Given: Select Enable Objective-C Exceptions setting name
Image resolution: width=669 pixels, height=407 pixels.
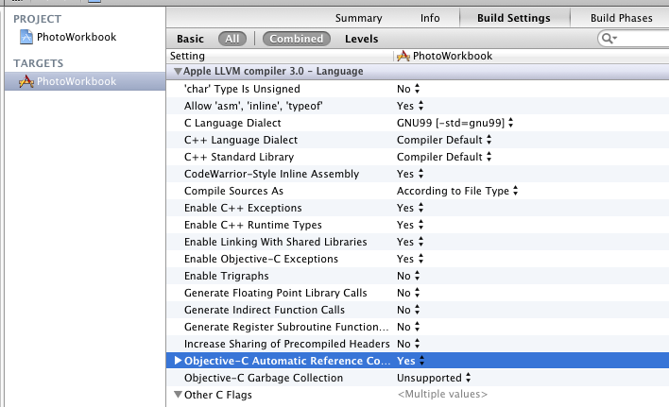Looking at the screenshot, I should pos(261,259).
